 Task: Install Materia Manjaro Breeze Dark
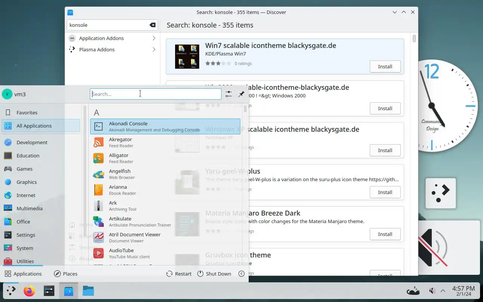385,234
